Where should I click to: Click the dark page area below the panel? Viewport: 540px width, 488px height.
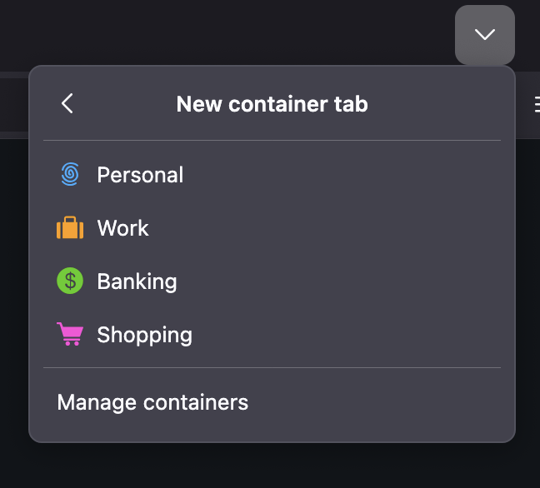pos(270,466)
